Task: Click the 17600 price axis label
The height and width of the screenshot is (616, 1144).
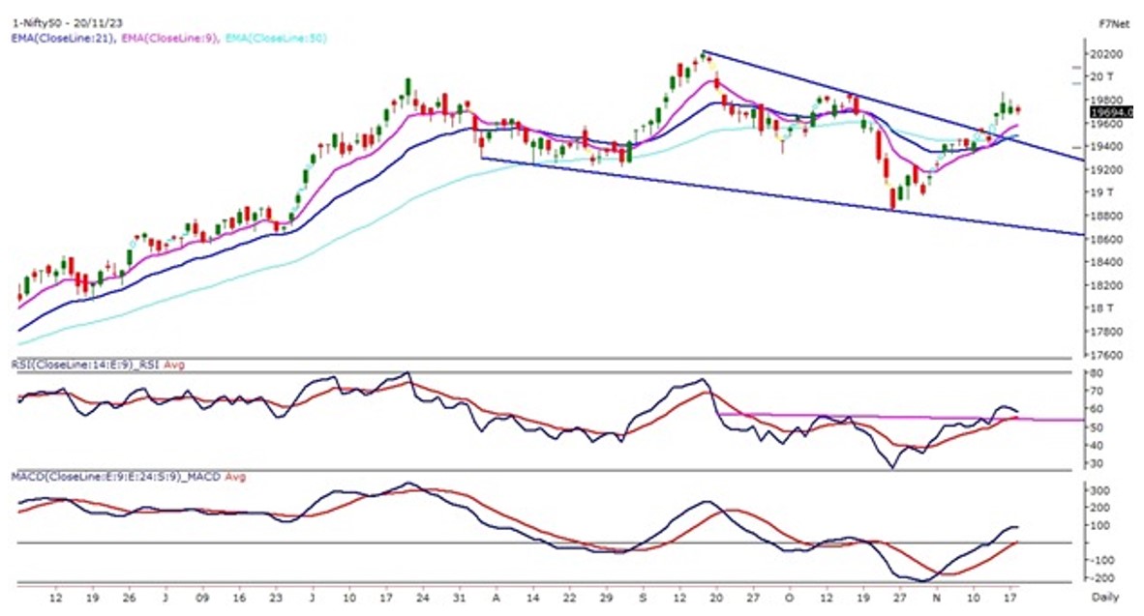Action: [x=1106, y=355]
